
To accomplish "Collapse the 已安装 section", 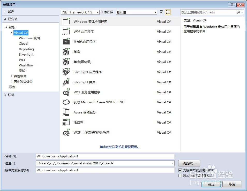I will coord(5,19).
